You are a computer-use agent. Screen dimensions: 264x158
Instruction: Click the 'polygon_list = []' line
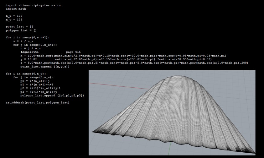pyautogui.click(x=21, y=30)
